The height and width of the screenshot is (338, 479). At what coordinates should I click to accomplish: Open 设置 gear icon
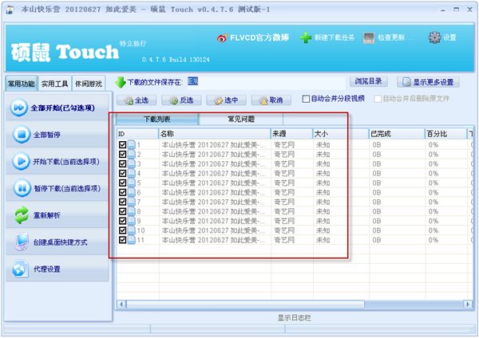(434, 37)
